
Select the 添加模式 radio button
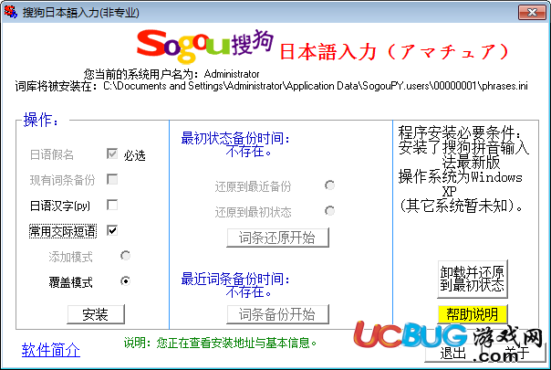tap(125, 256)
